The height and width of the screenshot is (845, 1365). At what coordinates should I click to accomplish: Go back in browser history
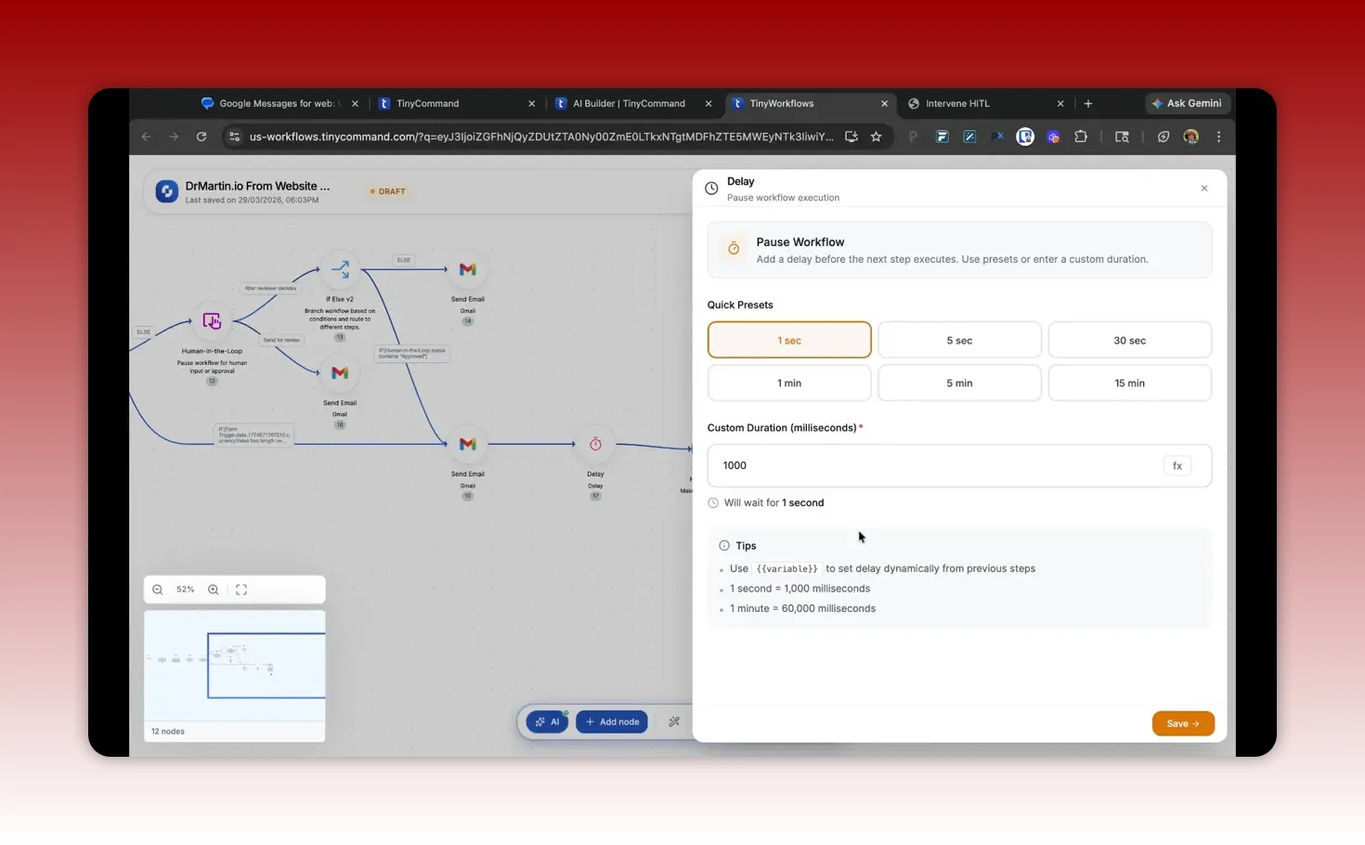146,136
